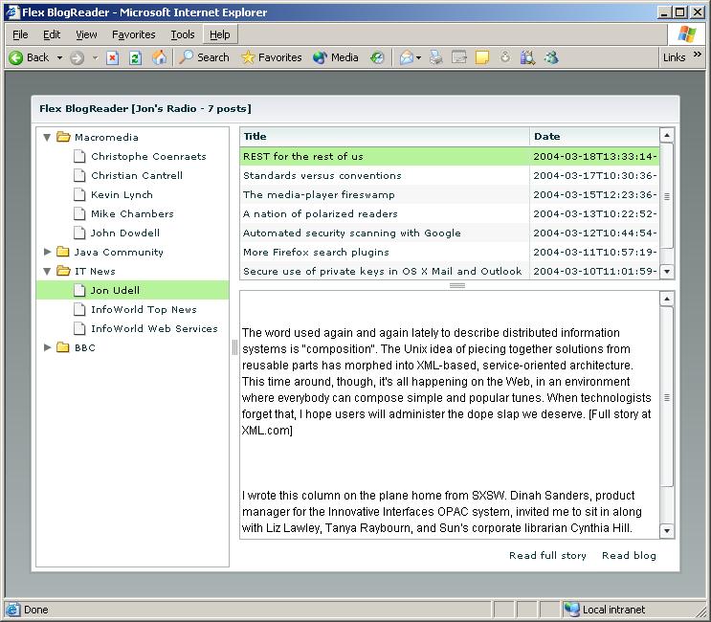
Task: Click the Home page icon
Action: (x=159, y=57)
